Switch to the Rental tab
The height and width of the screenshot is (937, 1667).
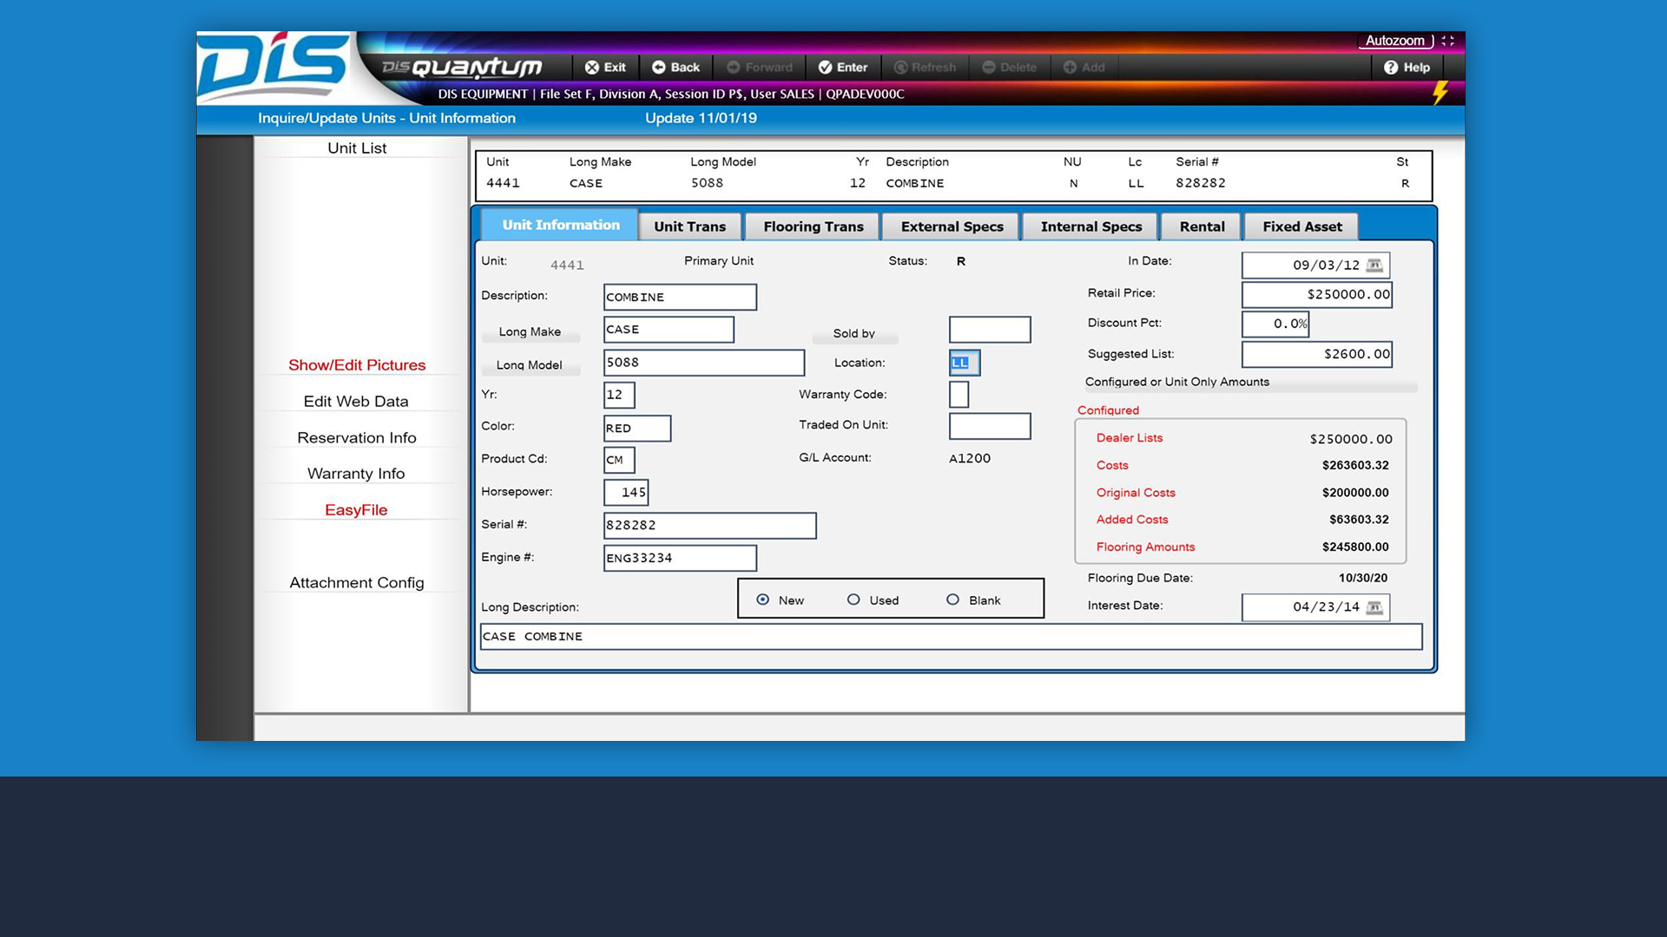[1202, 226]
